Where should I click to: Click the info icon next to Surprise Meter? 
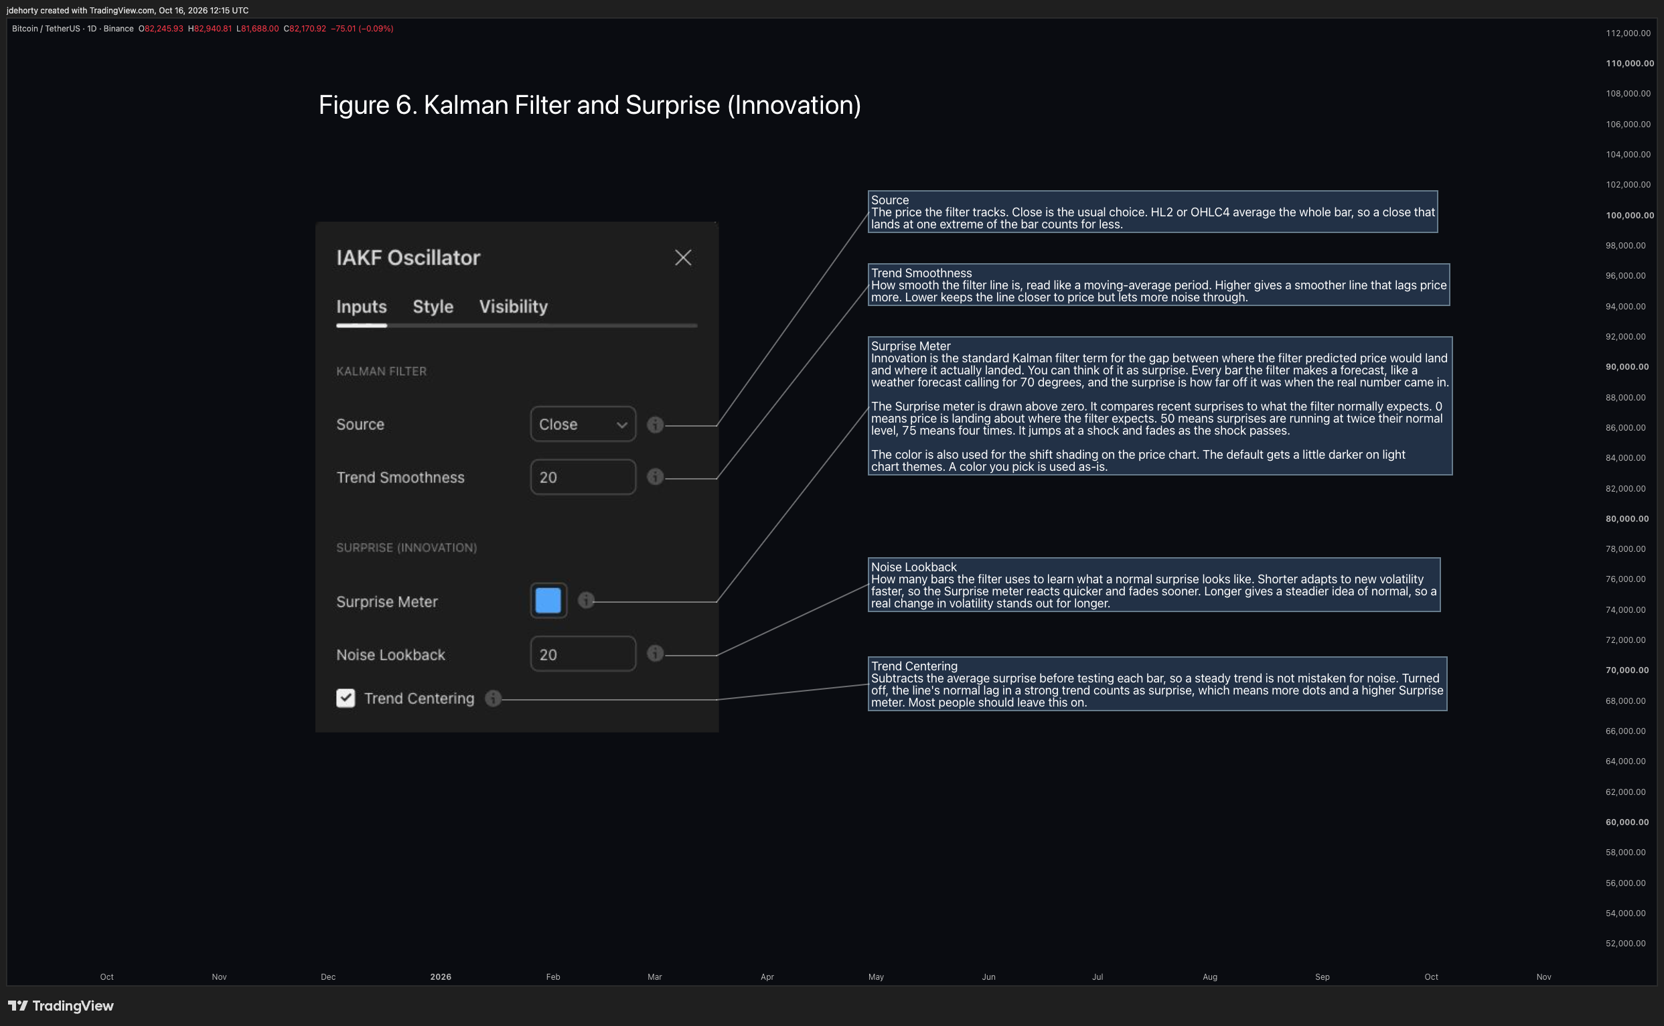click(x=586, y=601)
